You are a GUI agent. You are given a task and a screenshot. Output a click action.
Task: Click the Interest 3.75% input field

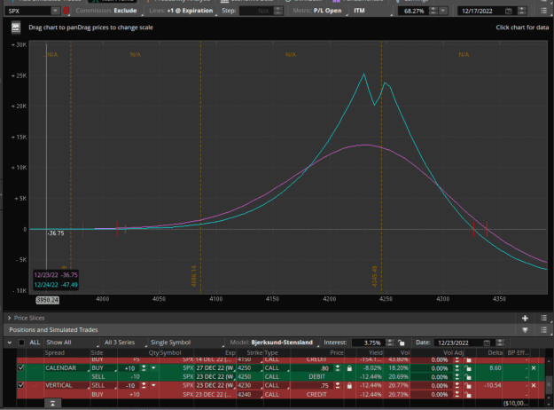[370, 343]
